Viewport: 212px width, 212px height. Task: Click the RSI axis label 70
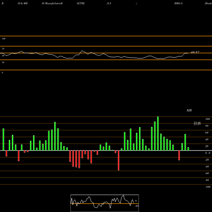[3, 49]
